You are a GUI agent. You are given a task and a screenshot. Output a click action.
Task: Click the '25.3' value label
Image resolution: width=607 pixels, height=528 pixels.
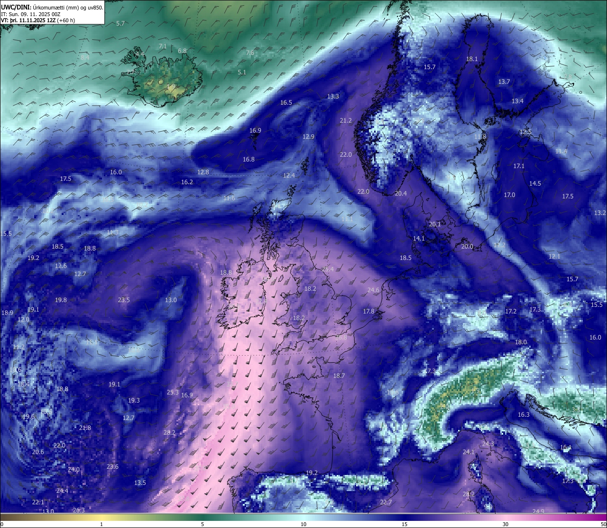click(x=173, y=393)
